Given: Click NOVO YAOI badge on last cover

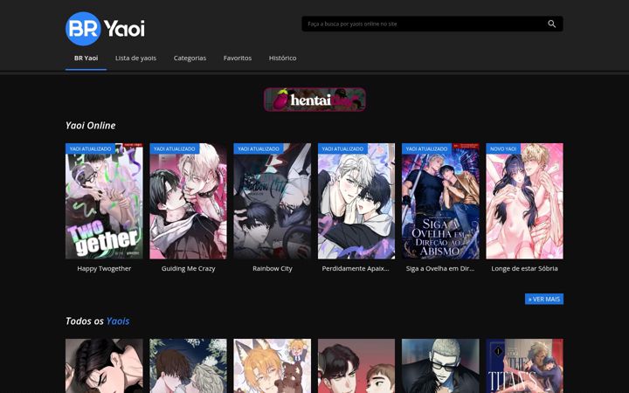Looking at the screenshot, I should [503, 148].
